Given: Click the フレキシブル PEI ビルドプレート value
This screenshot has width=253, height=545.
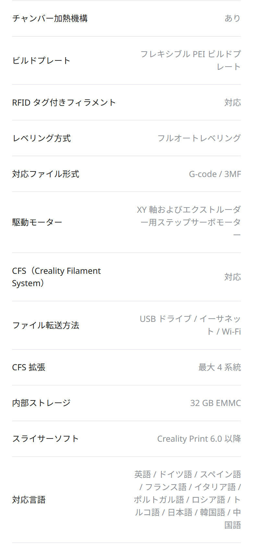Looking at the screenshot, I should [190, 60].
